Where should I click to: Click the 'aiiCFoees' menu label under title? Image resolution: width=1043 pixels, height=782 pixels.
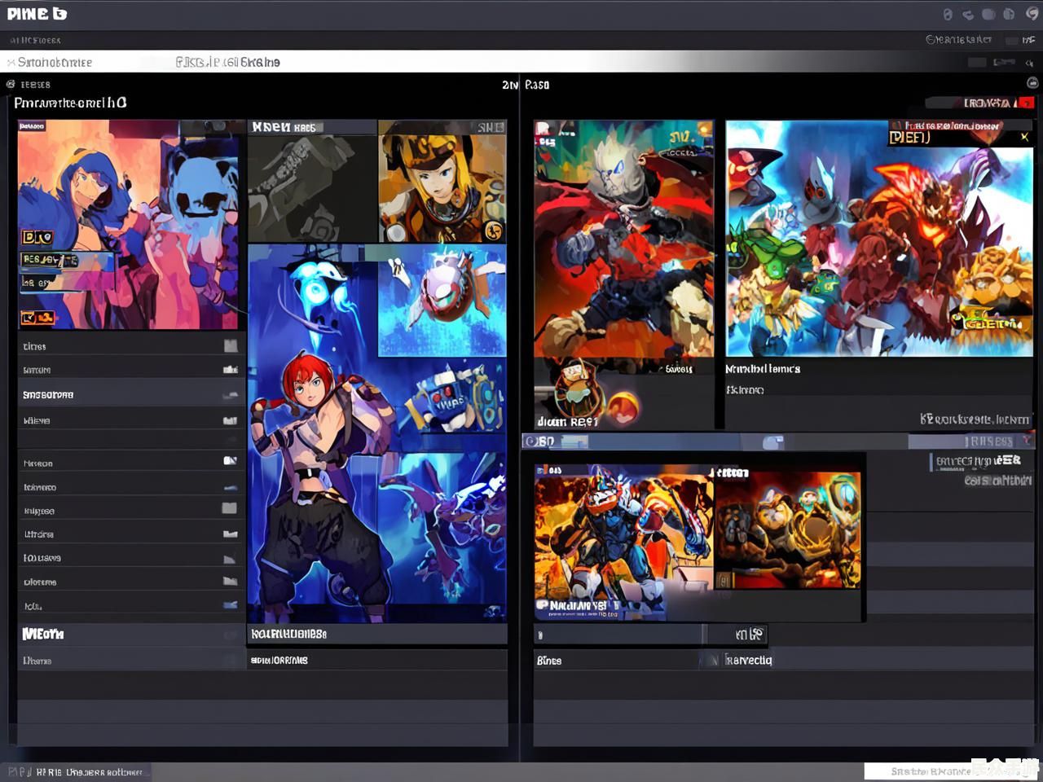tap(35, 40)
